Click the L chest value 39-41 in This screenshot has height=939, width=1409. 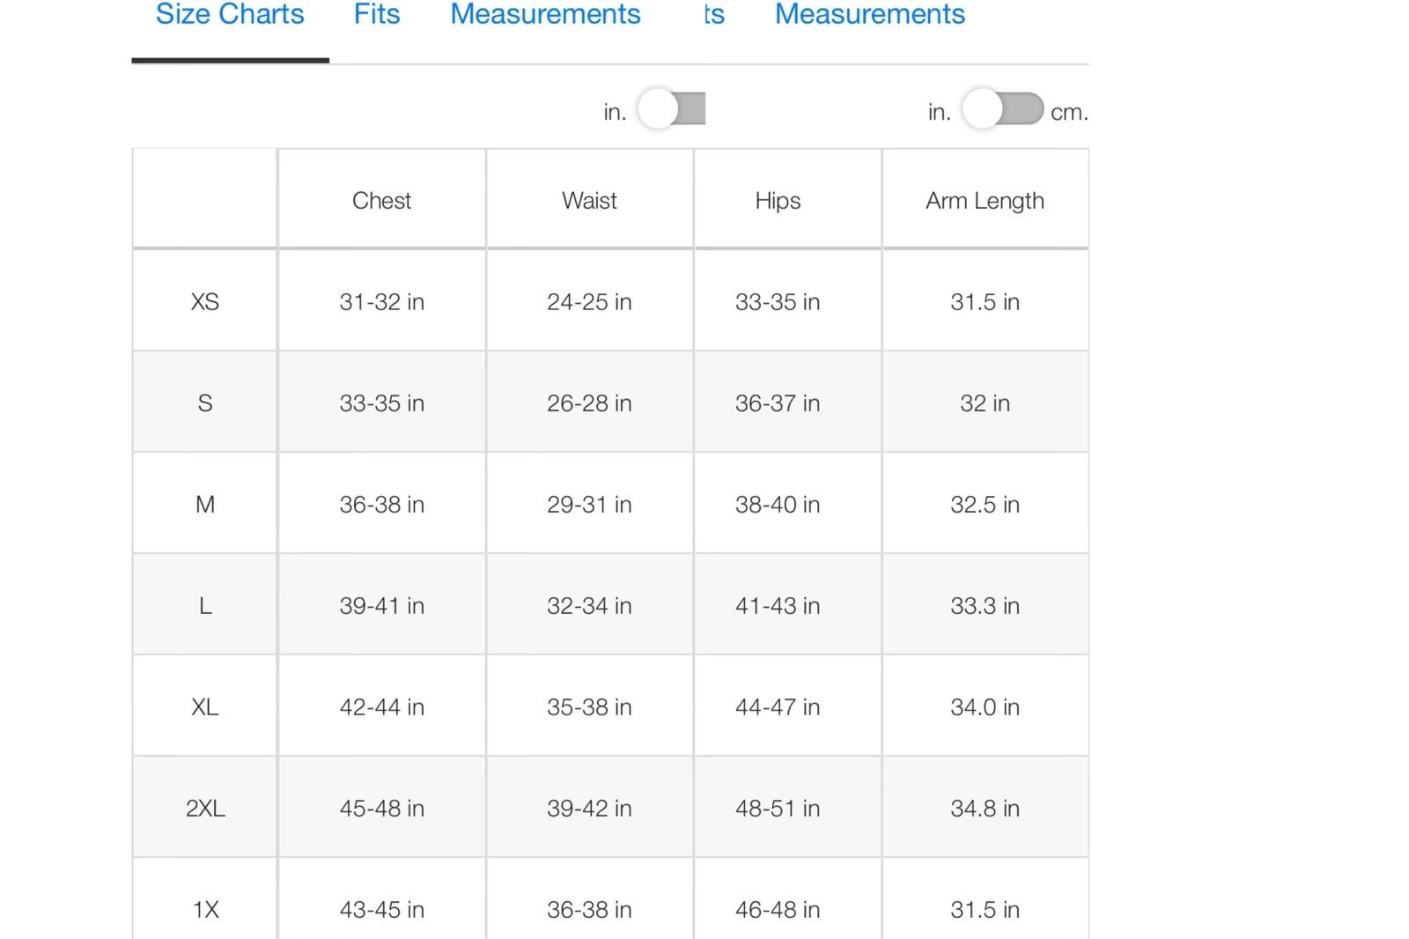(381, 605)
